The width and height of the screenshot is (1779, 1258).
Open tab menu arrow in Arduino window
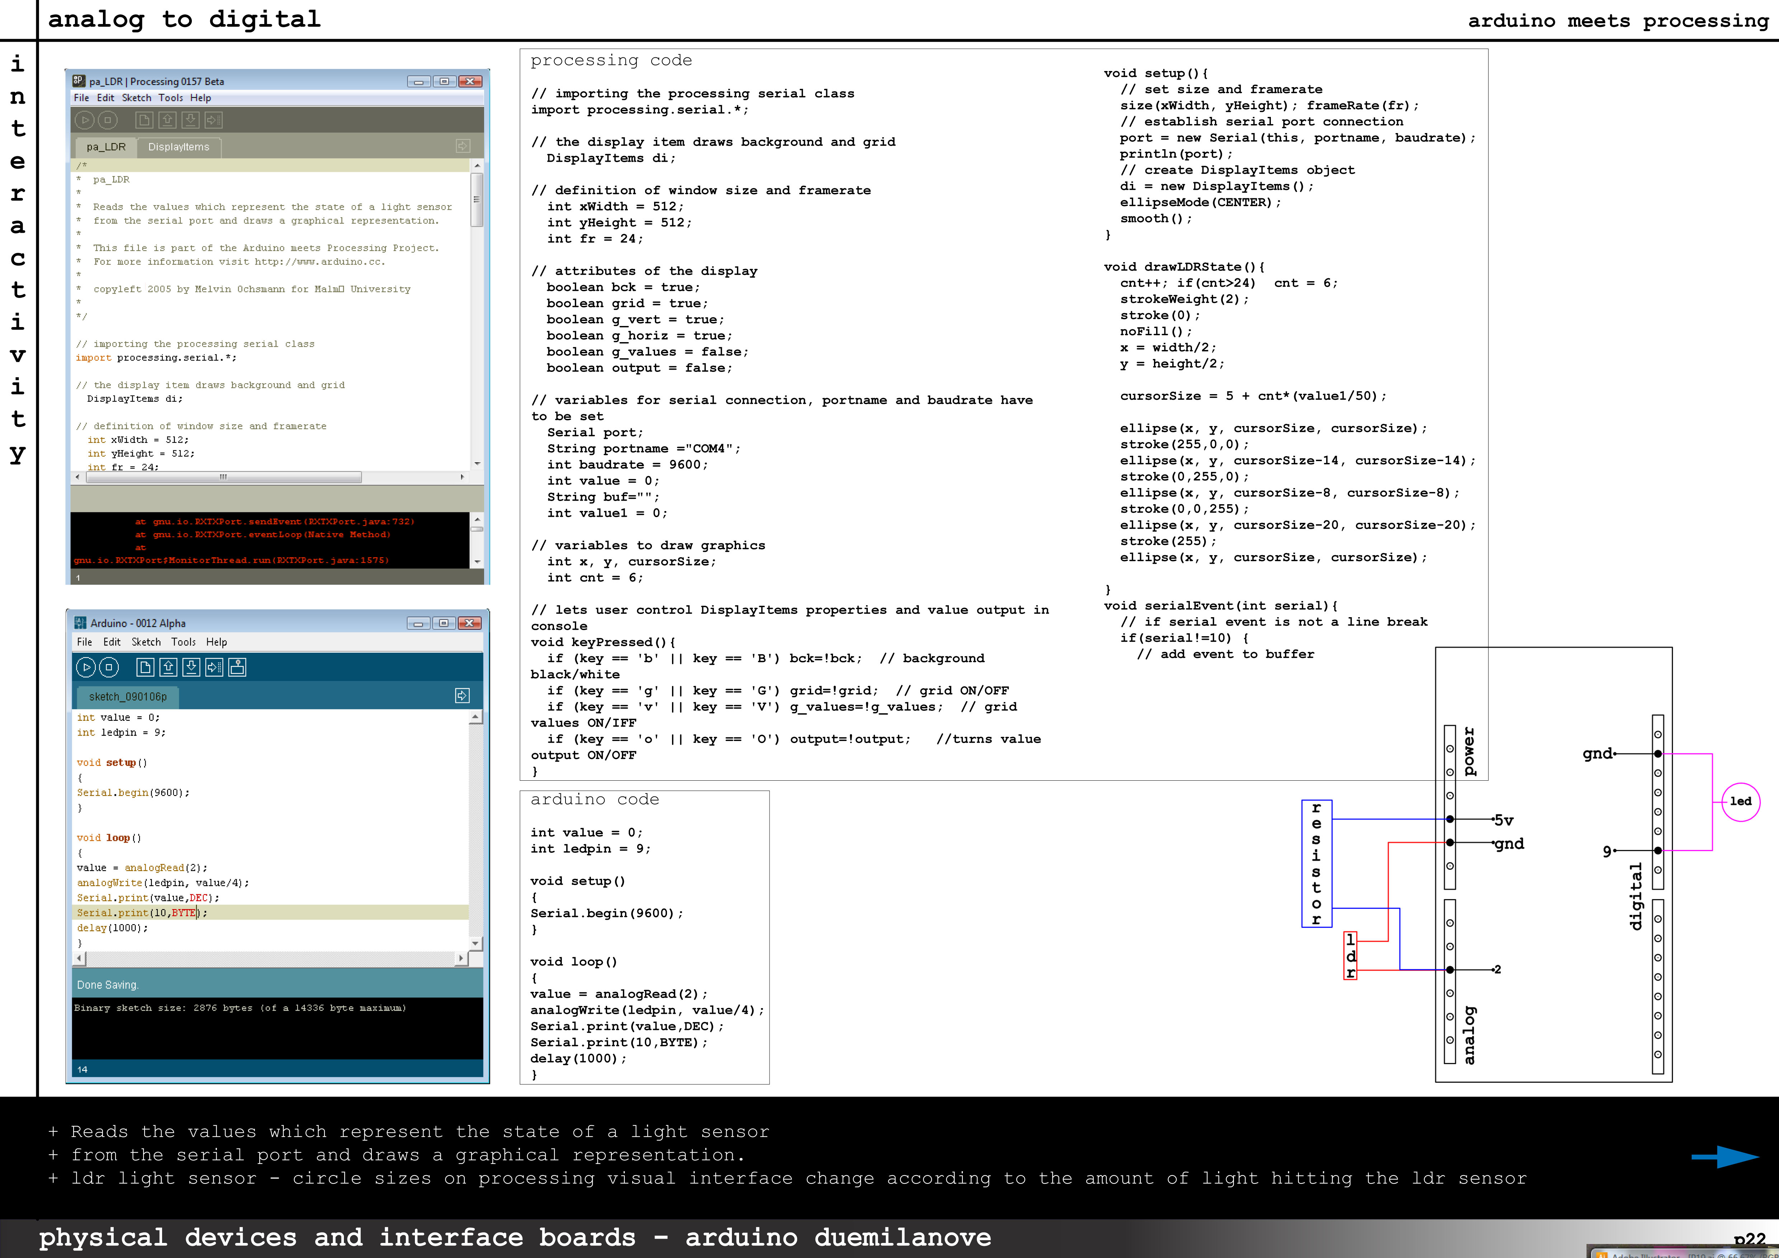[462, 696]
